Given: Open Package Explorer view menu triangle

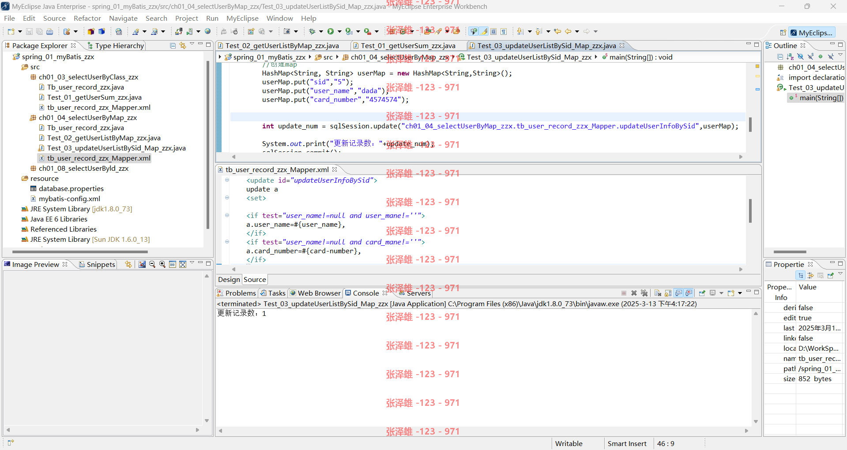Looking at the screenshot, I should coord(192,44).
